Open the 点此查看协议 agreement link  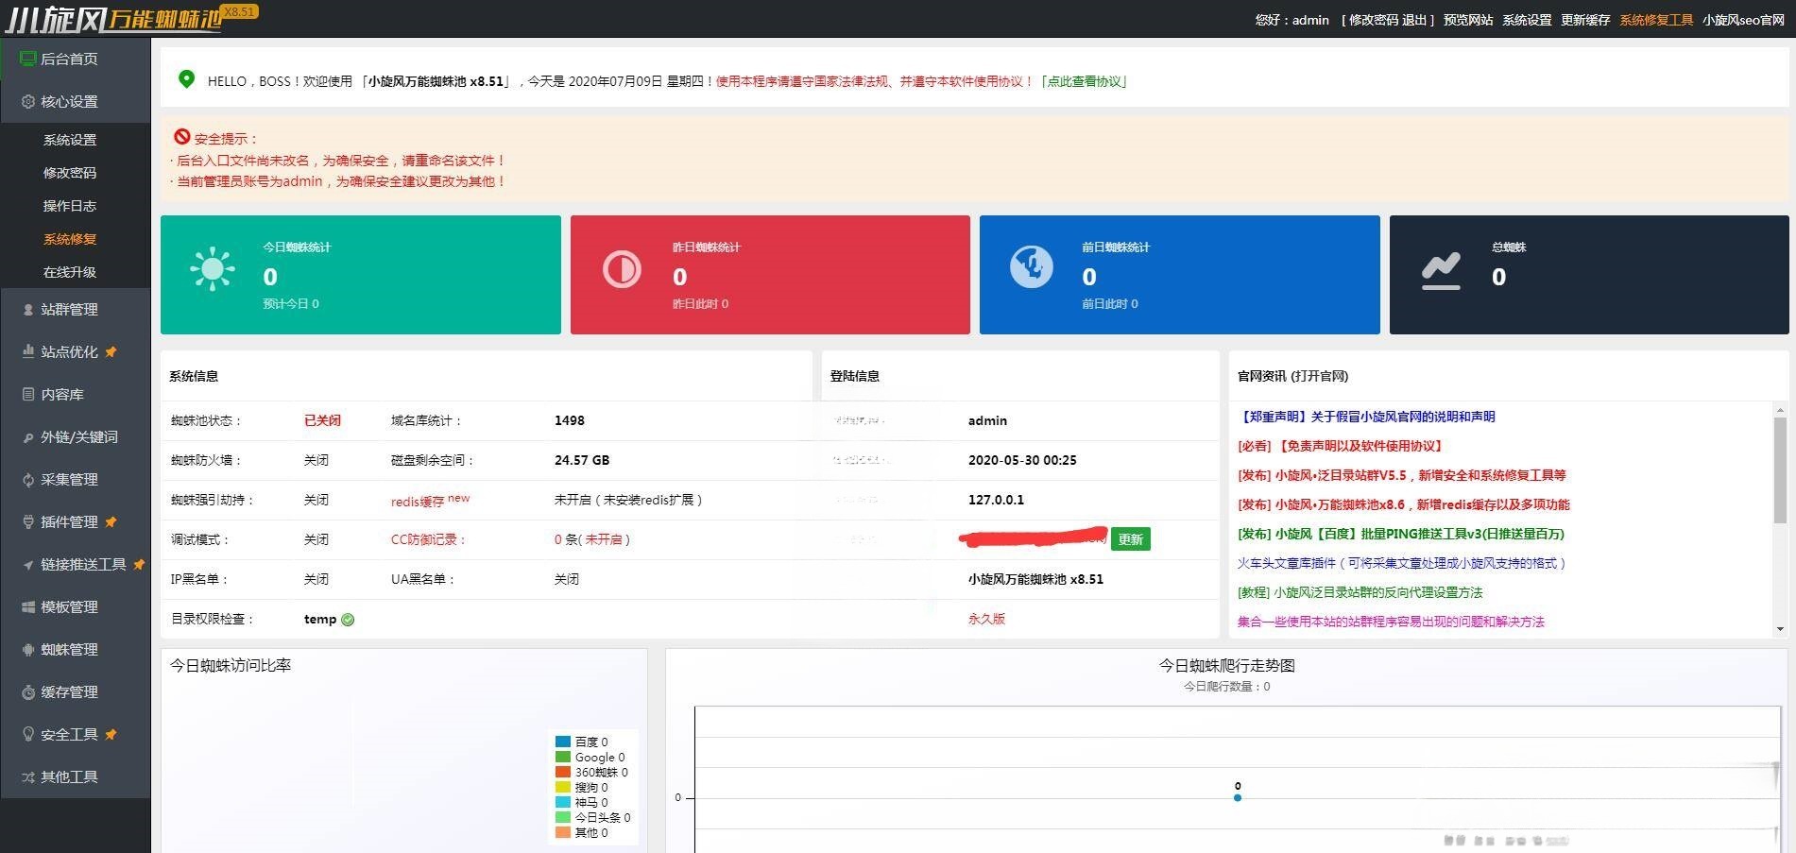point(1086,82)
